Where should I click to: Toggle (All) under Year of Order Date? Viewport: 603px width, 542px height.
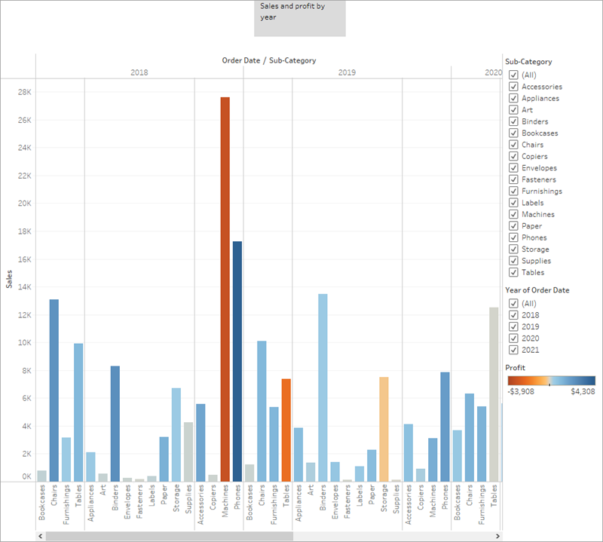[x=513, y=303]
